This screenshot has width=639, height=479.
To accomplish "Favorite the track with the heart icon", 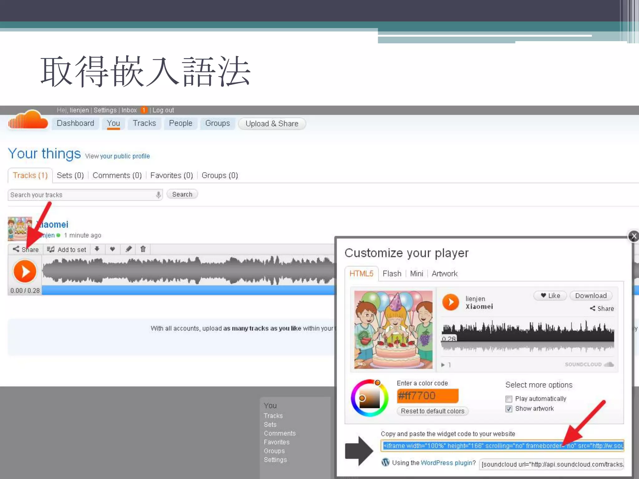I will (x=113, y=249).
